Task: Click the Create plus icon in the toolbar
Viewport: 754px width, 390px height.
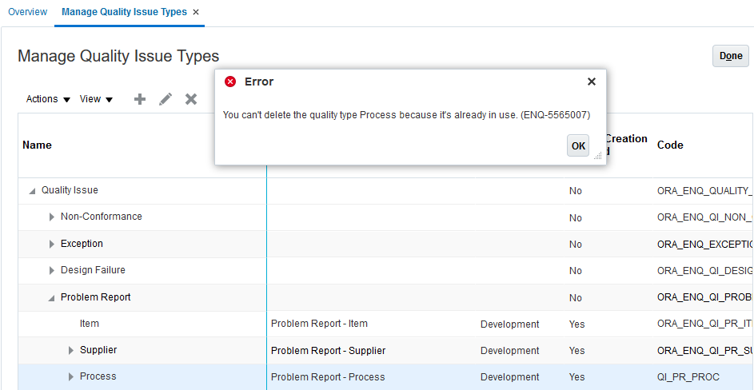Action: point(140,99)
